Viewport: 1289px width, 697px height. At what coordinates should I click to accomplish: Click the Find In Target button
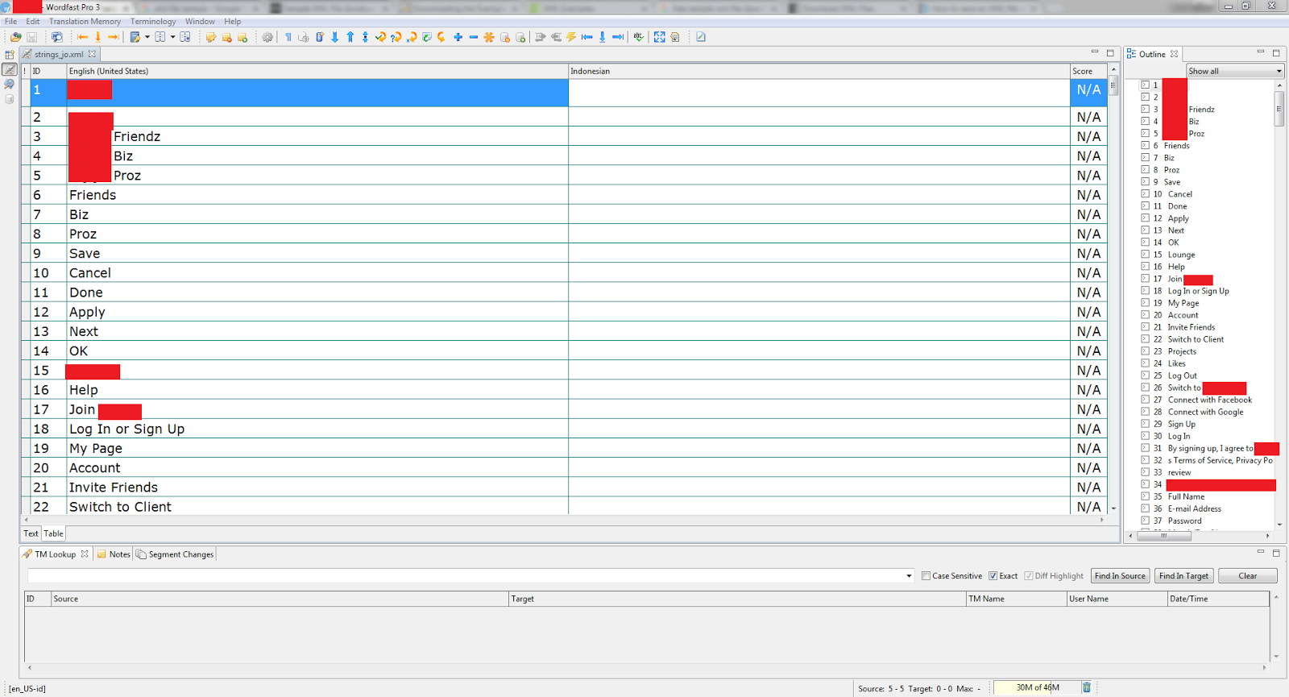1183,575
